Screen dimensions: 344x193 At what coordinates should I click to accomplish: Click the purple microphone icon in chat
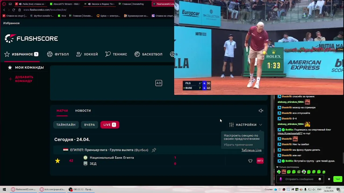click(x=281, y=179)
